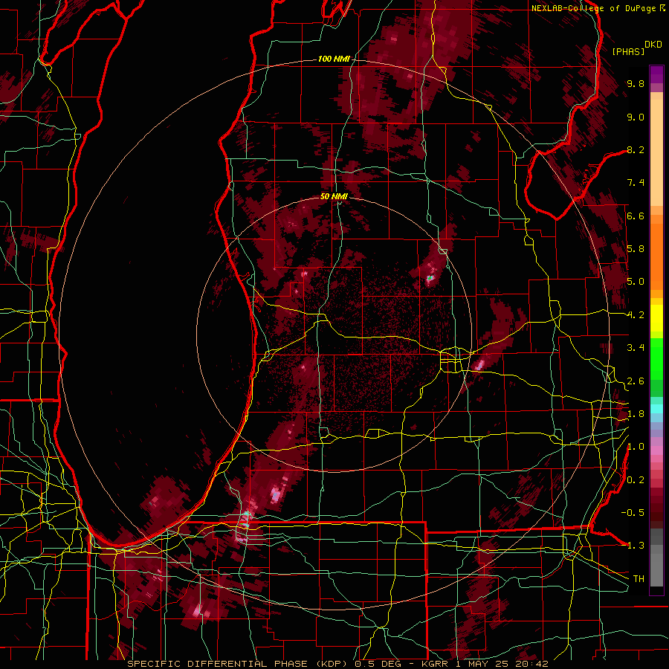Image resolution: width=669 pixels, height=669 pixels.
Task: Click the 20:42 timestamp in the caption
Action: [x=534, y=664]
